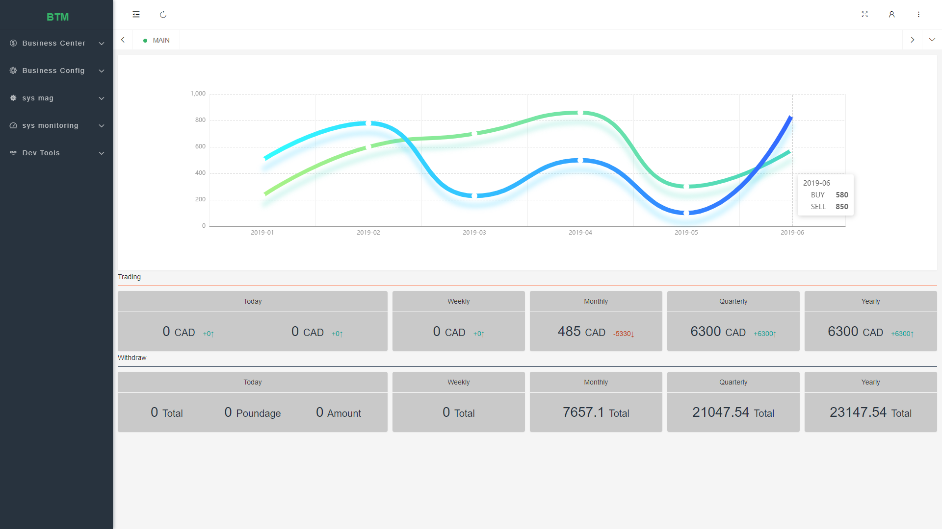942x529 pixels.
Task: Toggle fullscreen with the expand icon
Action: click(x=864, y=15)
